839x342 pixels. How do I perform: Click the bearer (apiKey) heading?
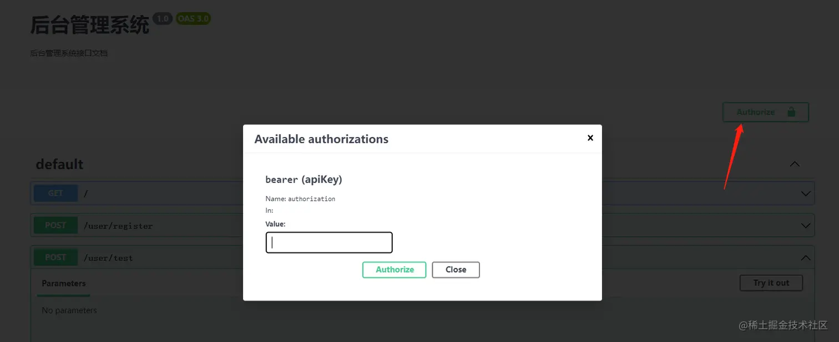click(304, 179)
